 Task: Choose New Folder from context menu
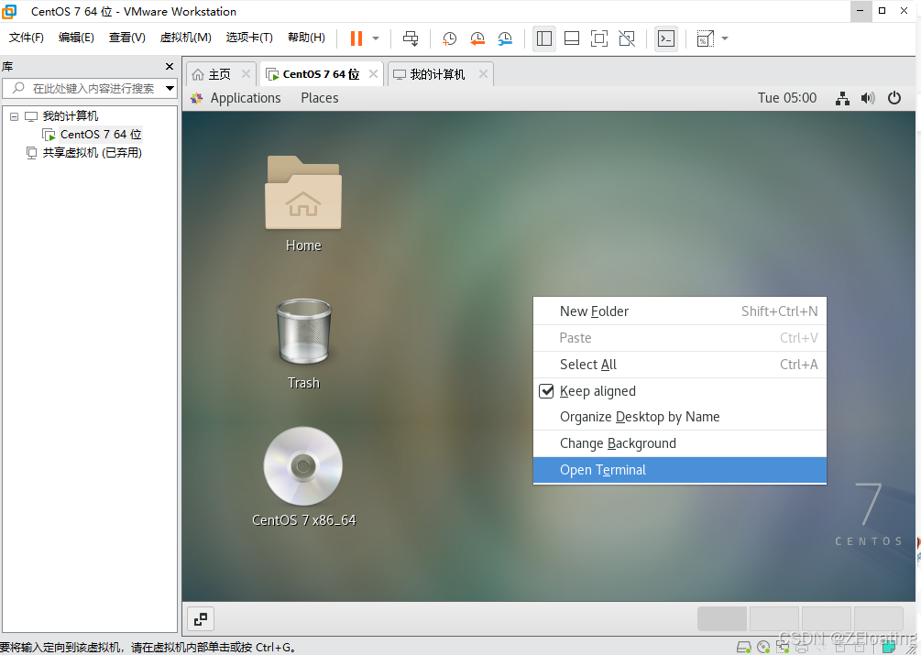(680, 311)
